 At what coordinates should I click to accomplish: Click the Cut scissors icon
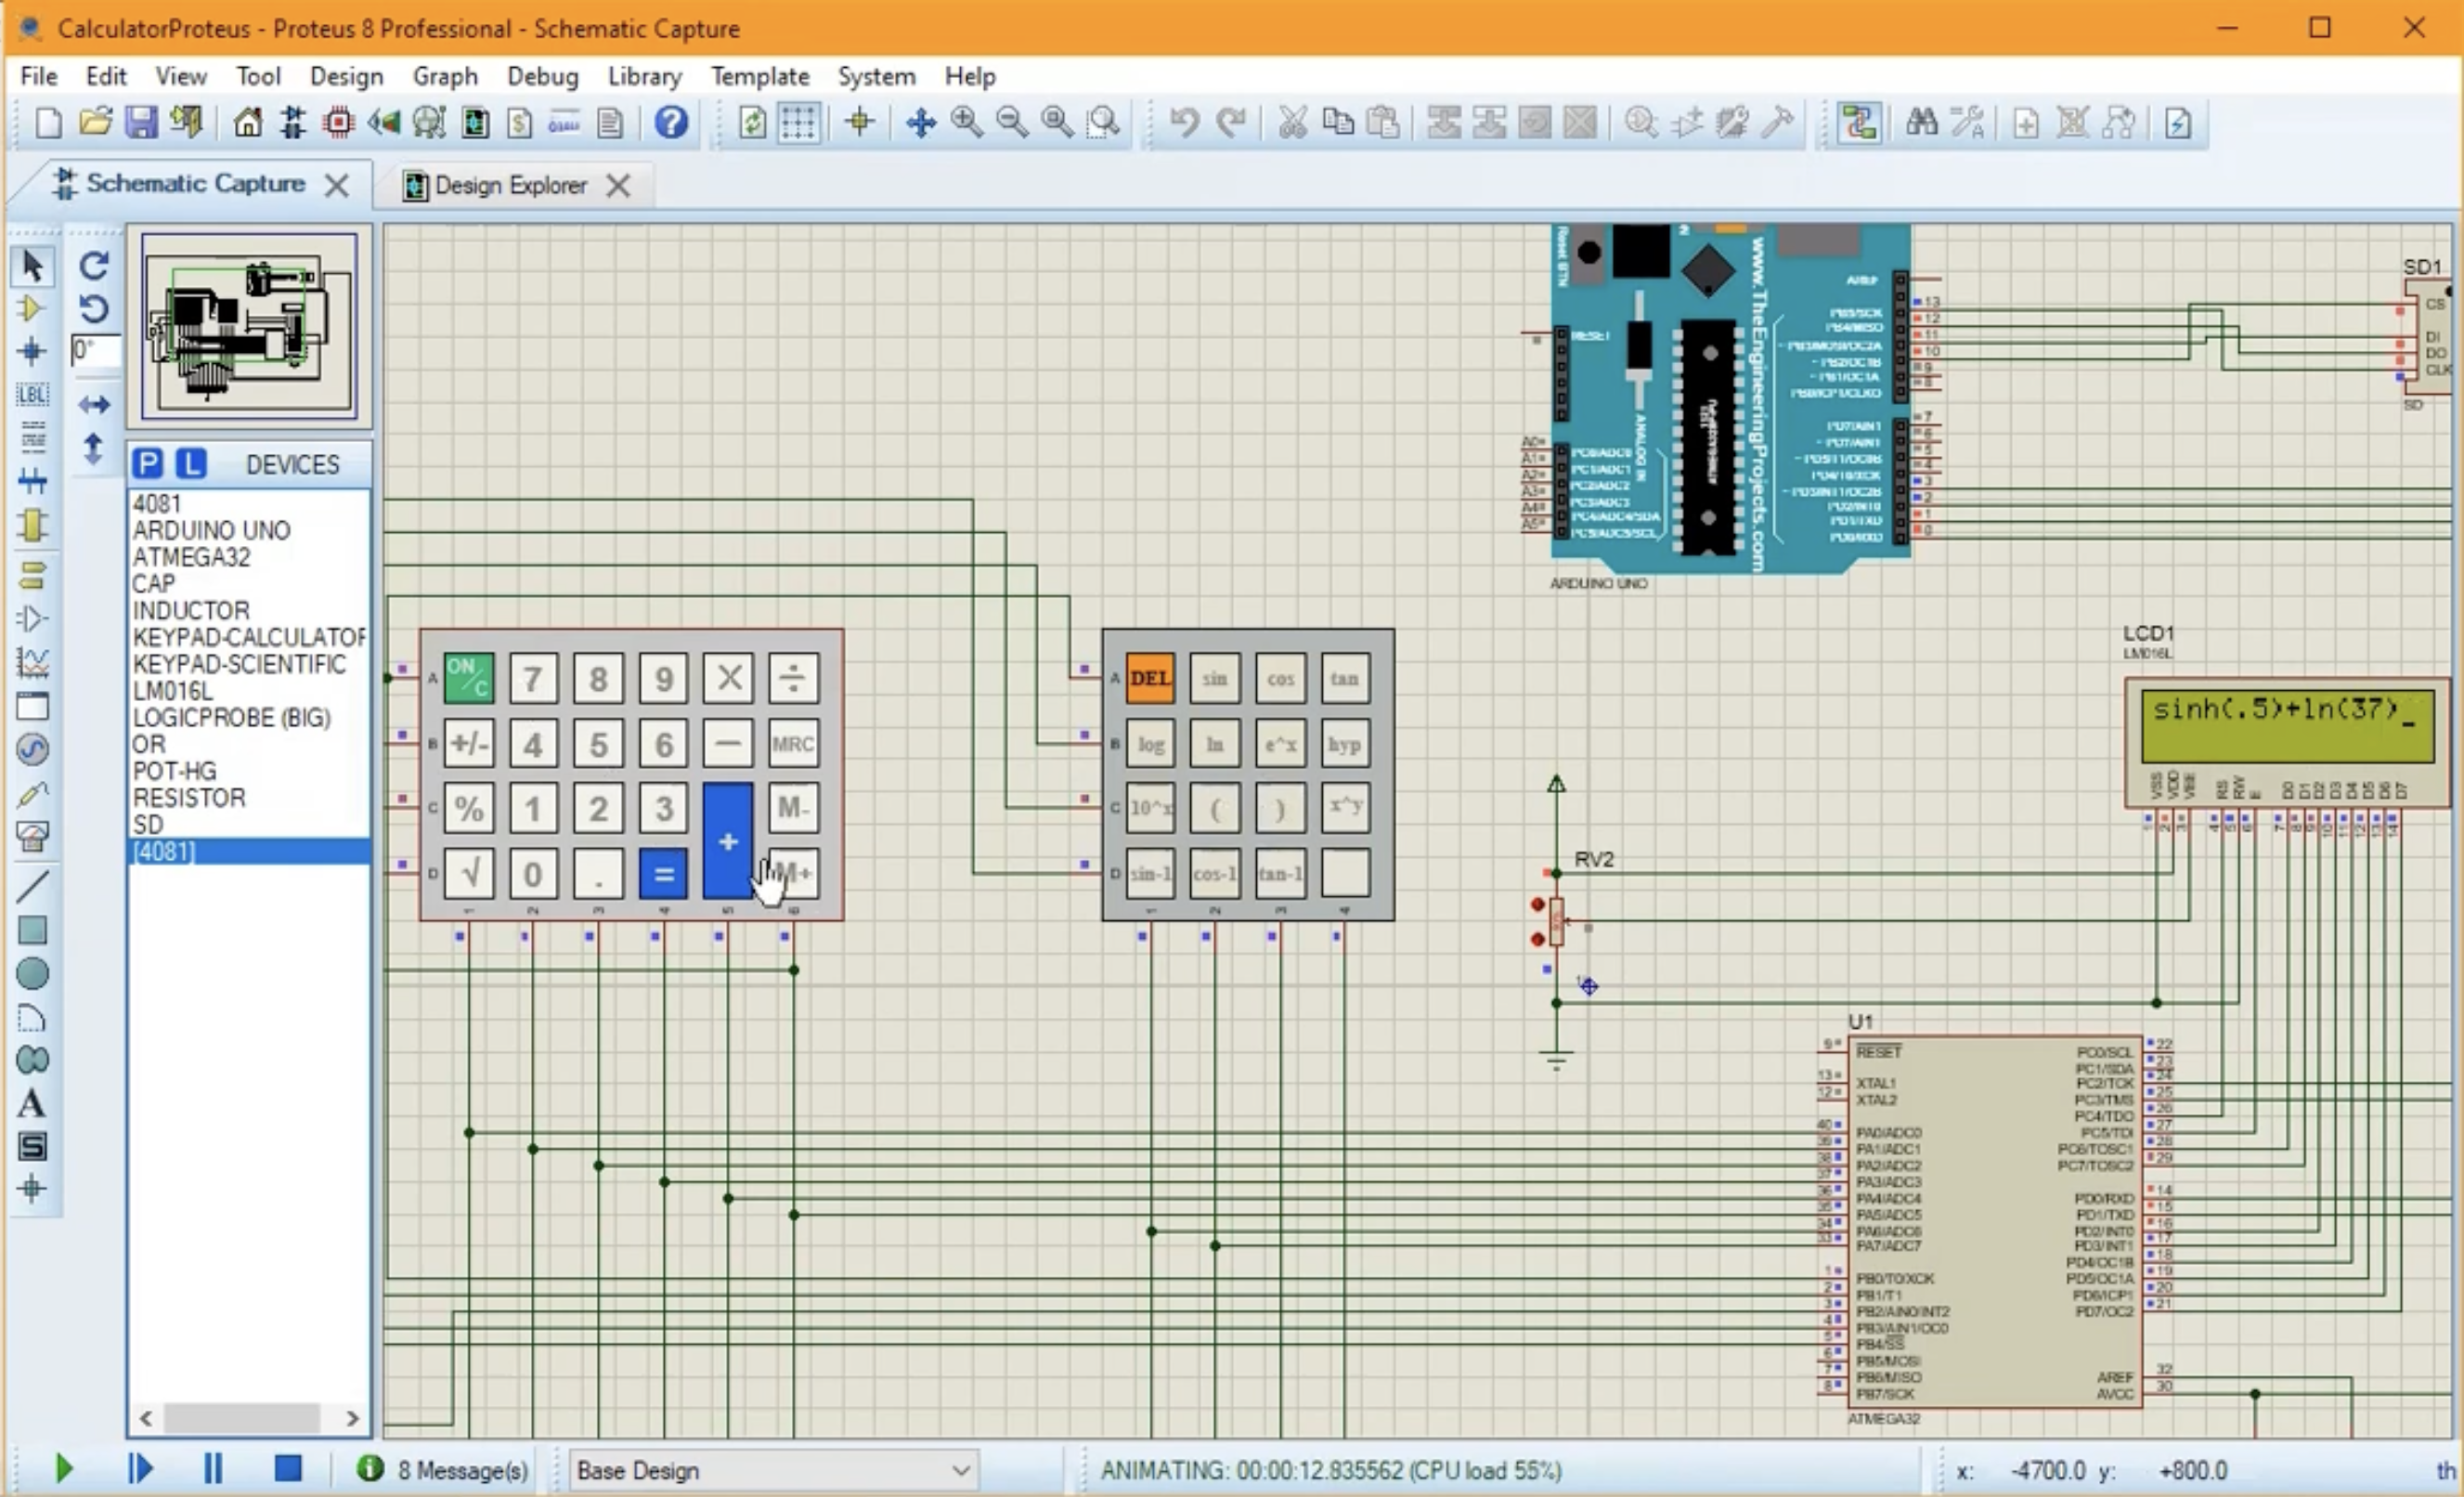click(x=1292, y=123)
